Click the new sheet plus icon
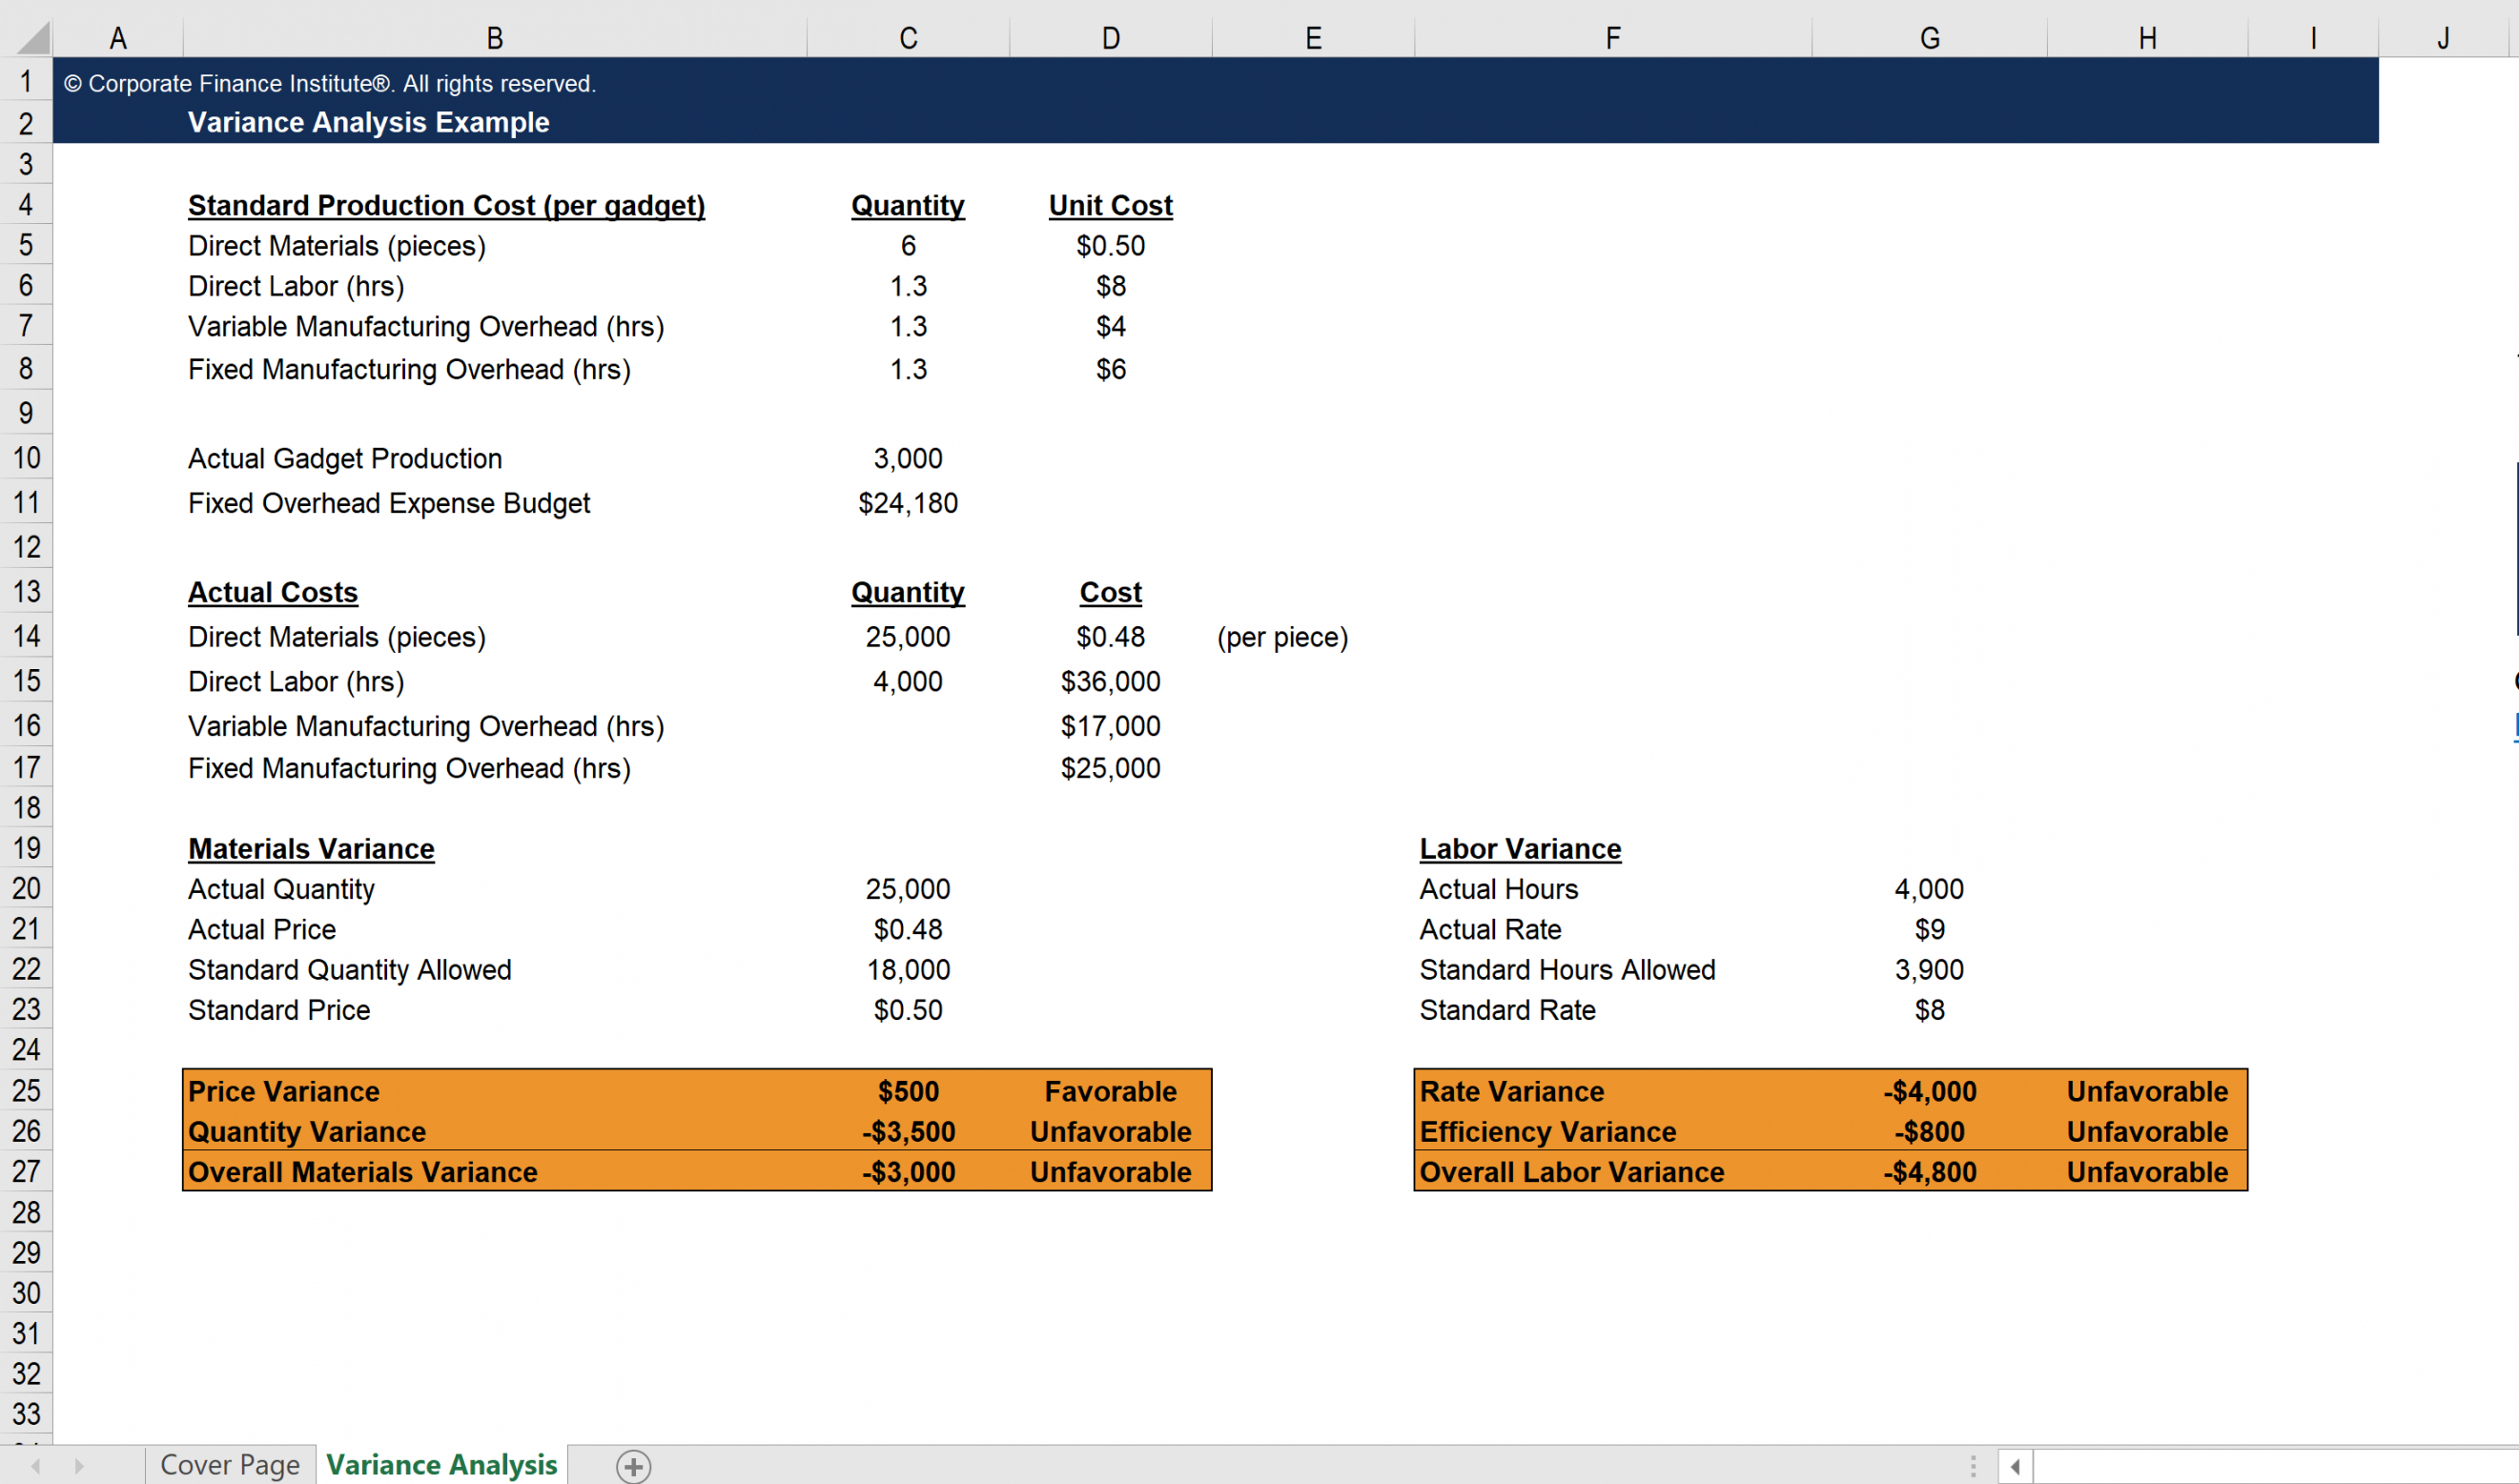Viewport: 2519px width, 1484px height. pos(633,1466)
